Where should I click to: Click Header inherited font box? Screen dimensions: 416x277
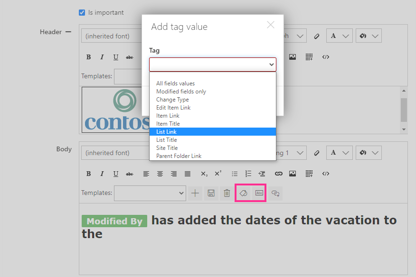pos(112,36)
